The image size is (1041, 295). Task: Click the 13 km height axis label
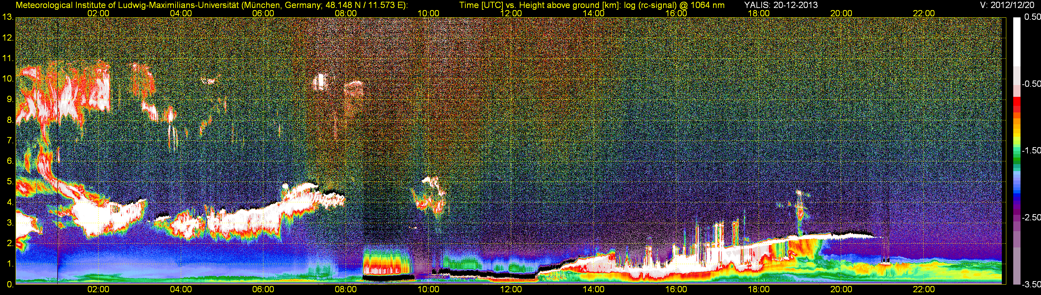tap(8, 17)
